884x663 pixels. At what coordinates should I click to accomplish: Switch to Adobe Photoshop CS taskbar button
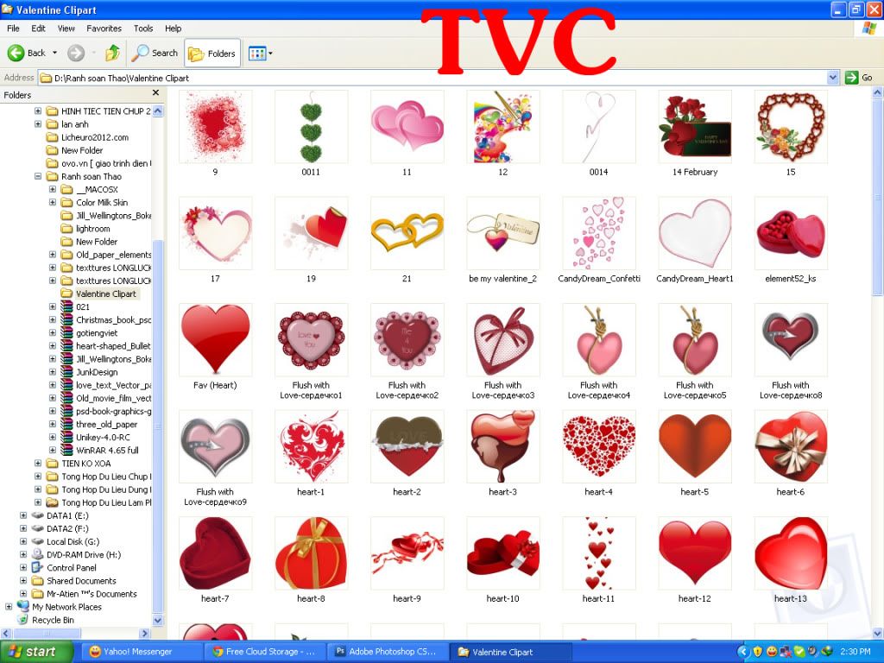pyautogui.click(x=389, y=652)
